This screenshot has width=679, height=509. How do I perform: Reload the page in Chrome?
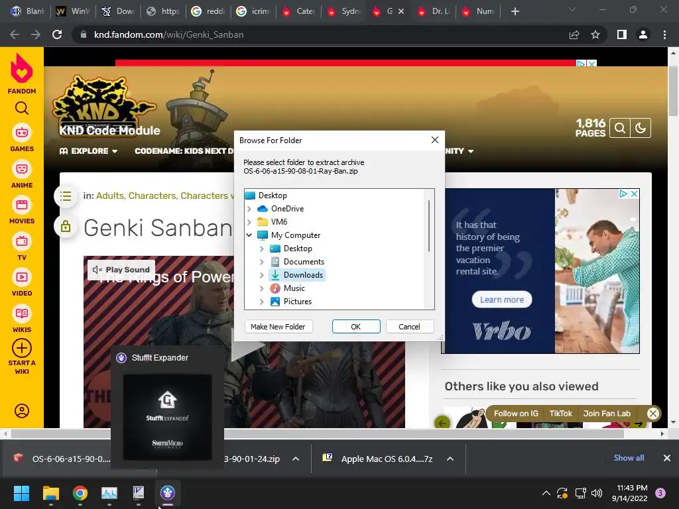(57, 34)
